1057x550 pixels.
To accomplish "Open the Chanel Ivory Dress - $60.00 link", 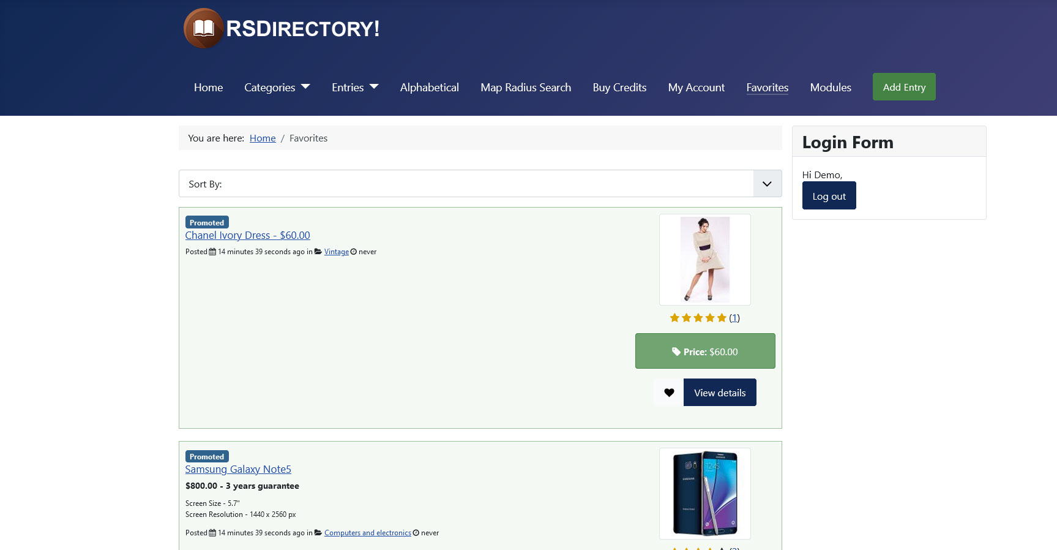I will click(x=248, y=235).
